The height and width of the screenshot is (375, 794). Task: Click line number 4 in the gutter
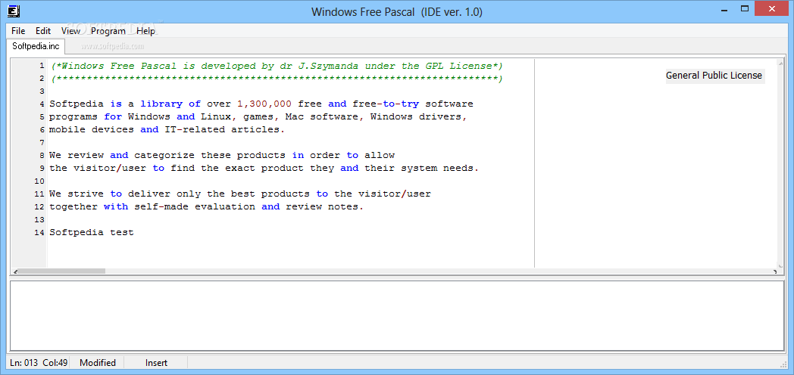point(42,104)
